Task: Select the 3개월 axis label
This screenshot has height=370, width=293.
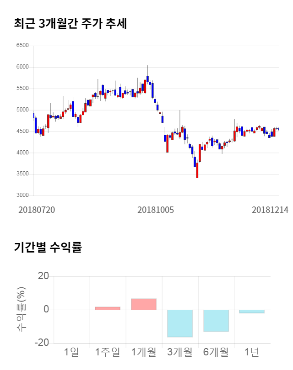Action: 180,352
